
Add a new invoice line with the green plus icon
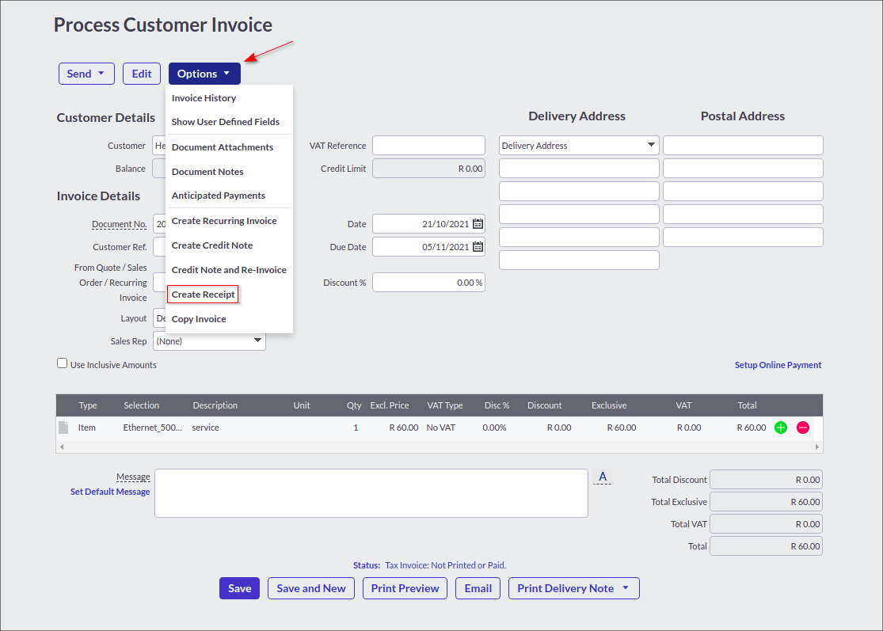pyautogui.click(x=781, y=428)
